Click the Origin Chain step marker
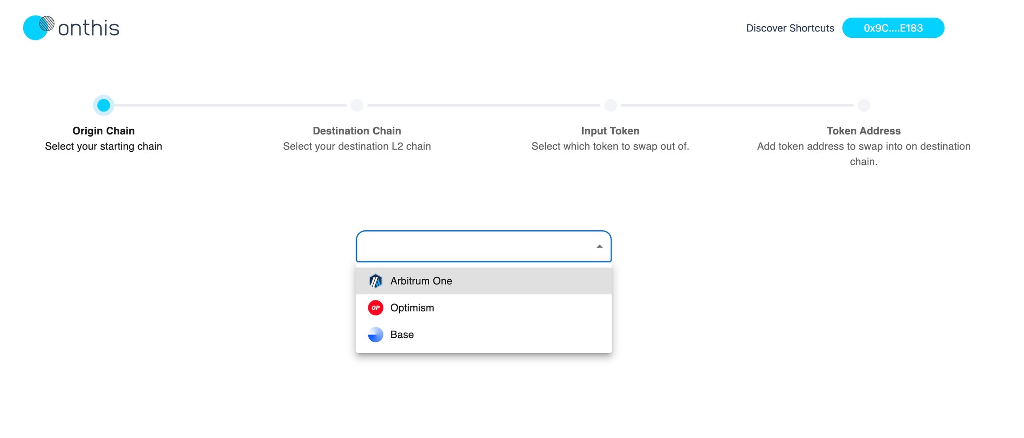This screenshot has height=438, width=1024. click(x=104, y=105)
